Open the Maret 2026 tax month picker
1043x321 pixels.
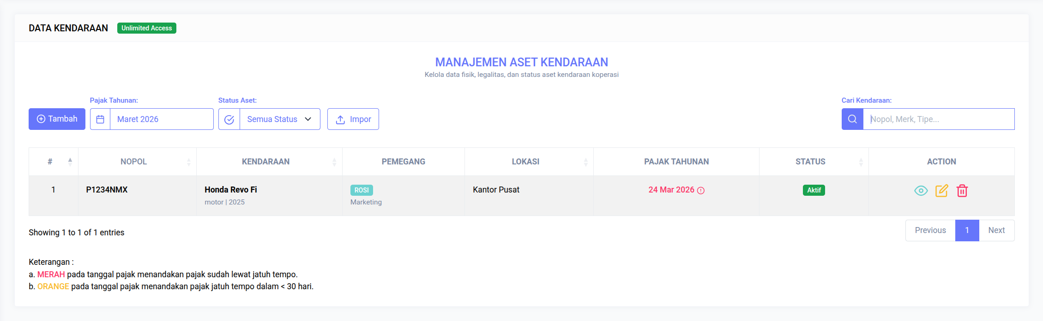[x=161, y=119]
